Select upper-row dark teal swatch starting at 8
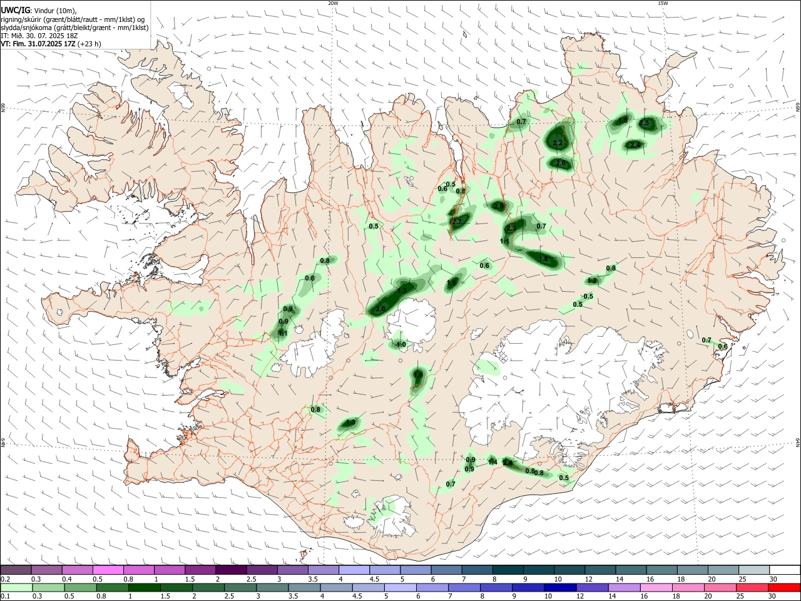Image resolution: width=801 pixels, height=601 pixels. 508,570
